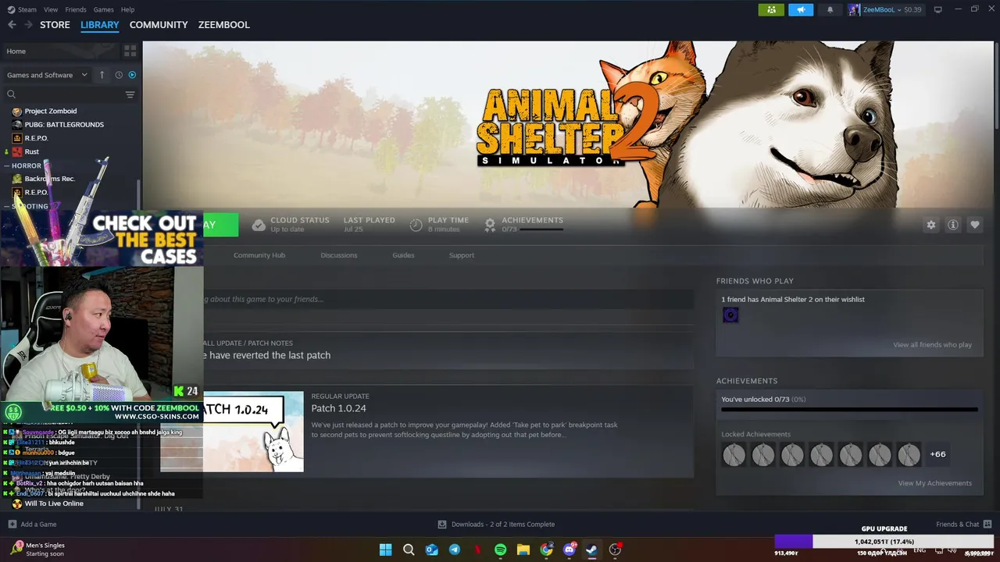Click the first locked achievement icon
Viewport: 1000px width, 562px height.
pyautogui.click(x=734, y=454)
